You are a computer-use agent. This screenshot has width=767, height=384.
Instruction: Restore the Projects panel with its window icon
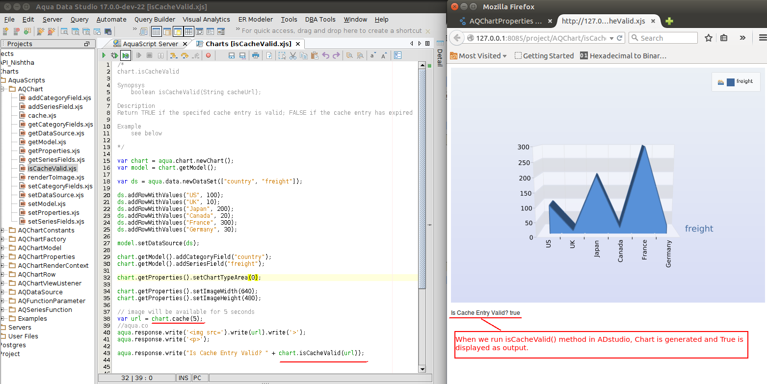[x=87, y=44]
